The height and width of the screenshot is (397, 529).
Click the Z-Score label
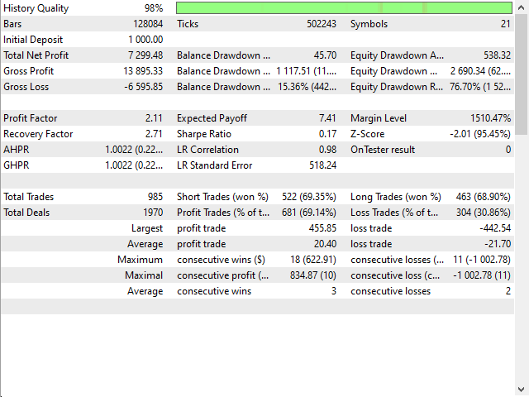(x=367, y=134)
